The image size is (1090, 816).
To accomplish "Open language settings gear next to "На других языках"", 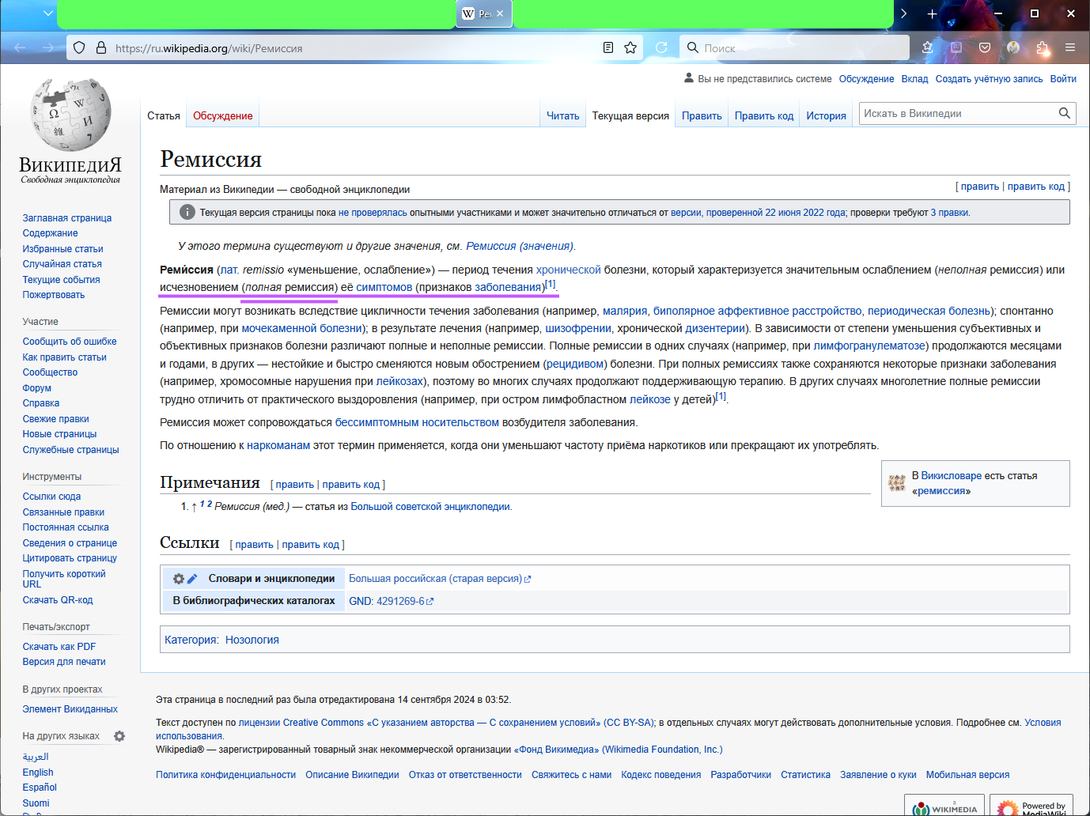I will point(119,736).
